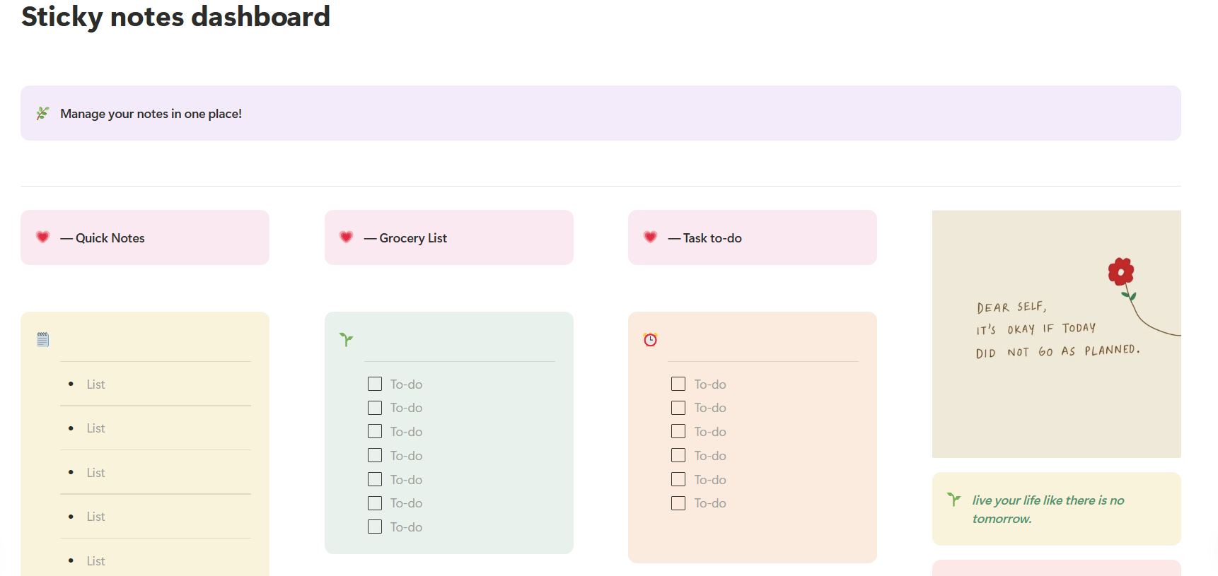Check the fourth To-do box in the green note

click(375, 455)
